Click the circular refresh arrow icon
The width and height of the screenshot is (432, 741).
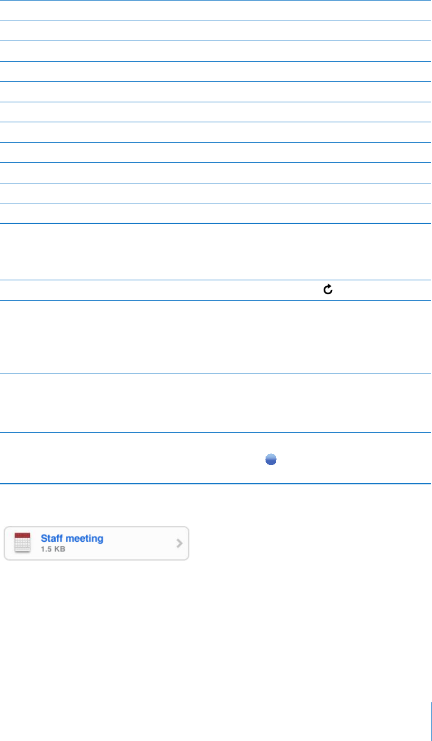point(329,290)
